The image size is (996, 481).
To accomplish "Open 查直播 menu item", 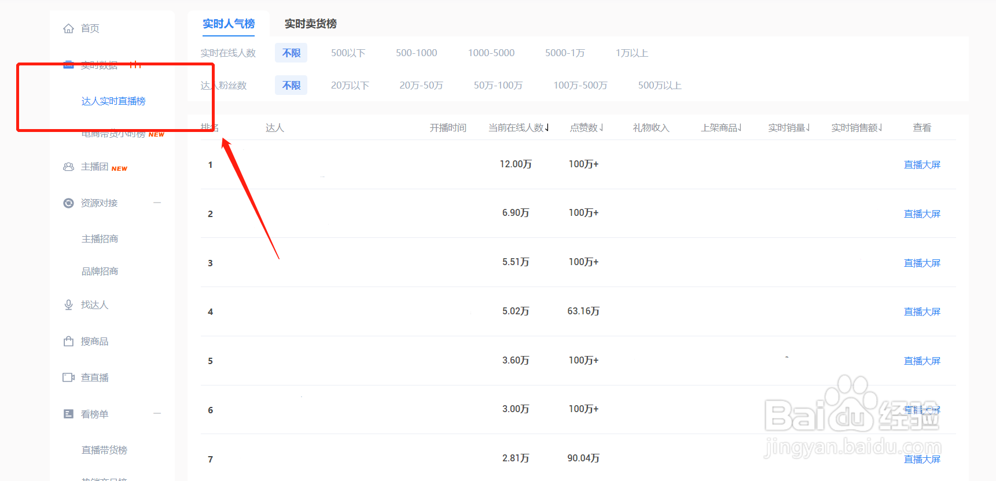I will click(95, 377).
